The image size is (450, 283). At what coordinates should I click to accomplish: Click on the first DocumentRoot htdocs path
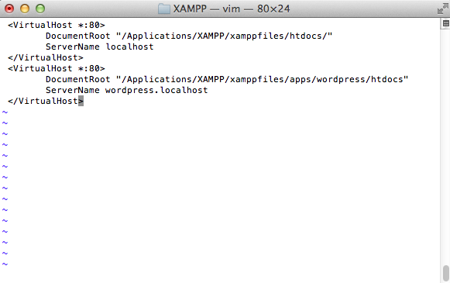(224, 36)
